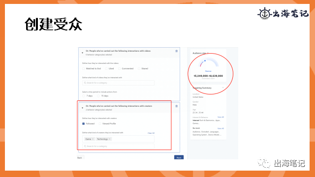Viewport: 315px width, 177px height.
Task: Remove the Game category tag
Action: click(93, 139)
